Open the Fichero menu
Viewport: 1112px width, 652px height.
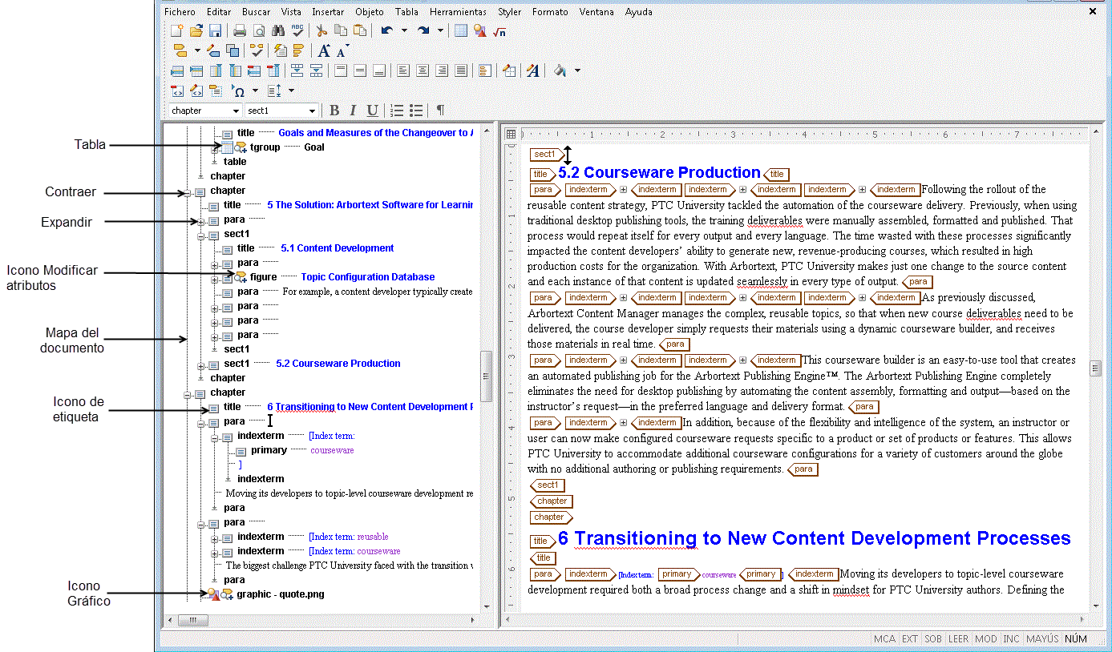coord(180,12)
